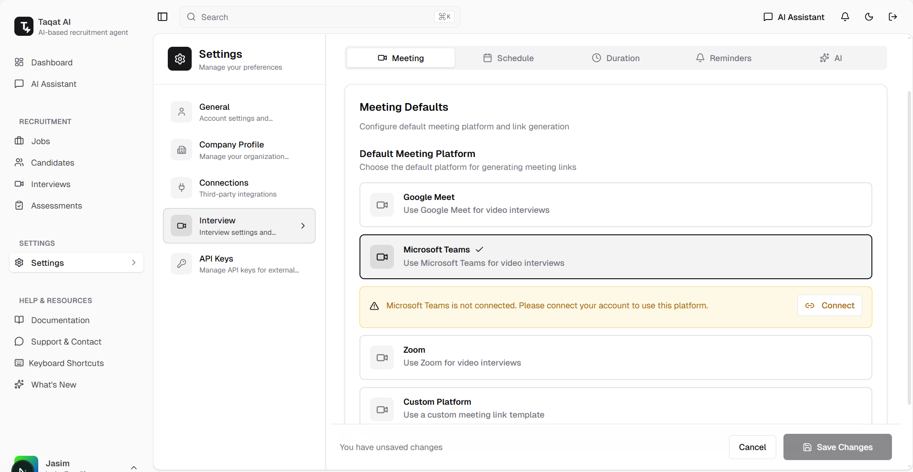Switch to the Schedule tab
This screenshot has height=472, width=913.
[508, 58]
